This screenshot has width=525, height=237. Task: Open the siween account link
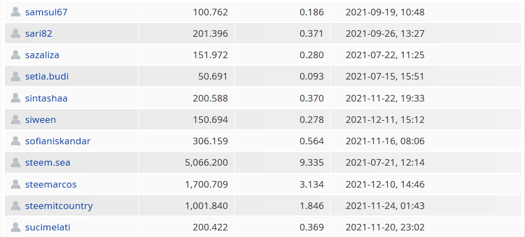(41, 120)
